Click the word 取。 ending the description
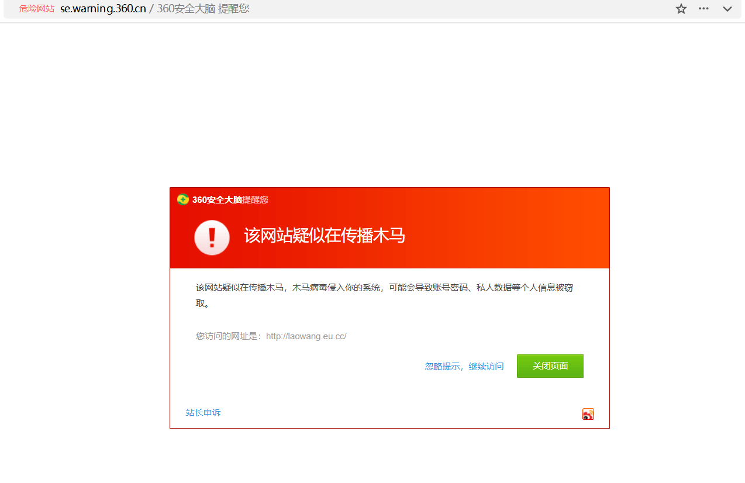The width and height of the screenshot is (745, 483). click(202, 303)
